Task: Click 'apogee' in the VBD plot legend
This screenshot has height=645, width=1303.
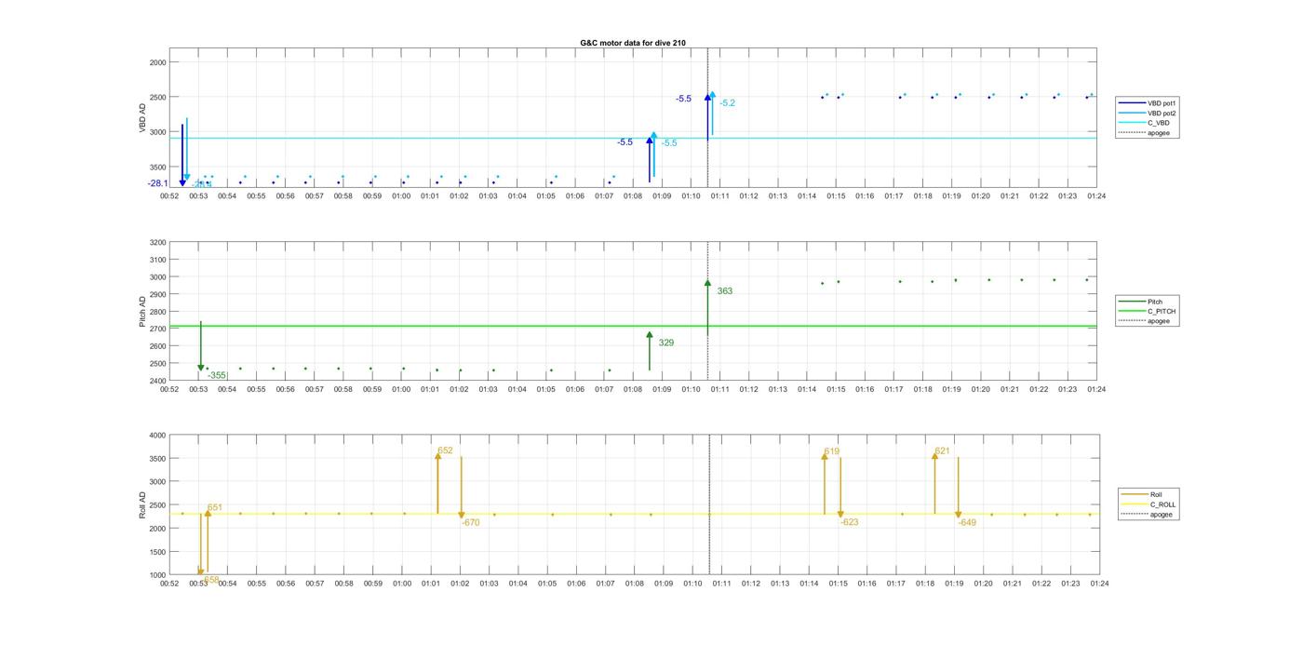Action: [x=1145, y=133]
